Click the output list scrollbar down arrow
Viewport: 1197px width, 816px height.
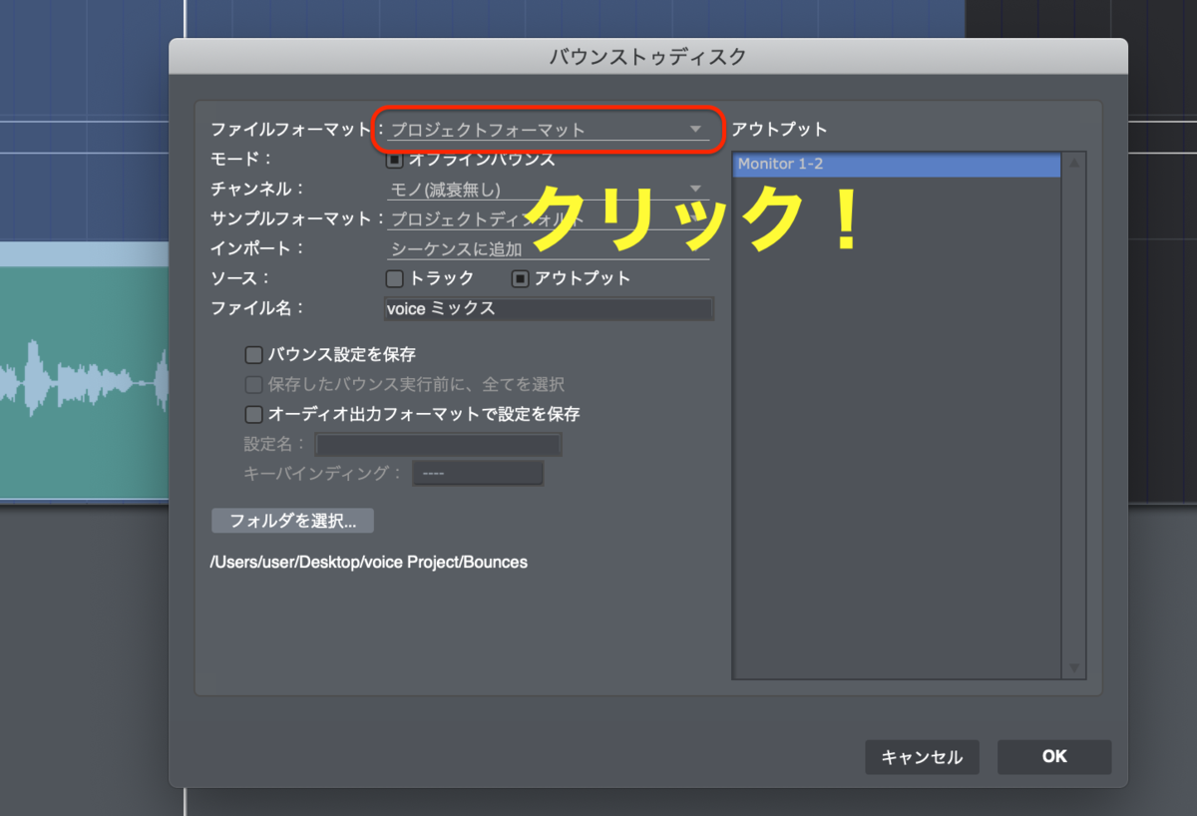(x=1074, y=668)
